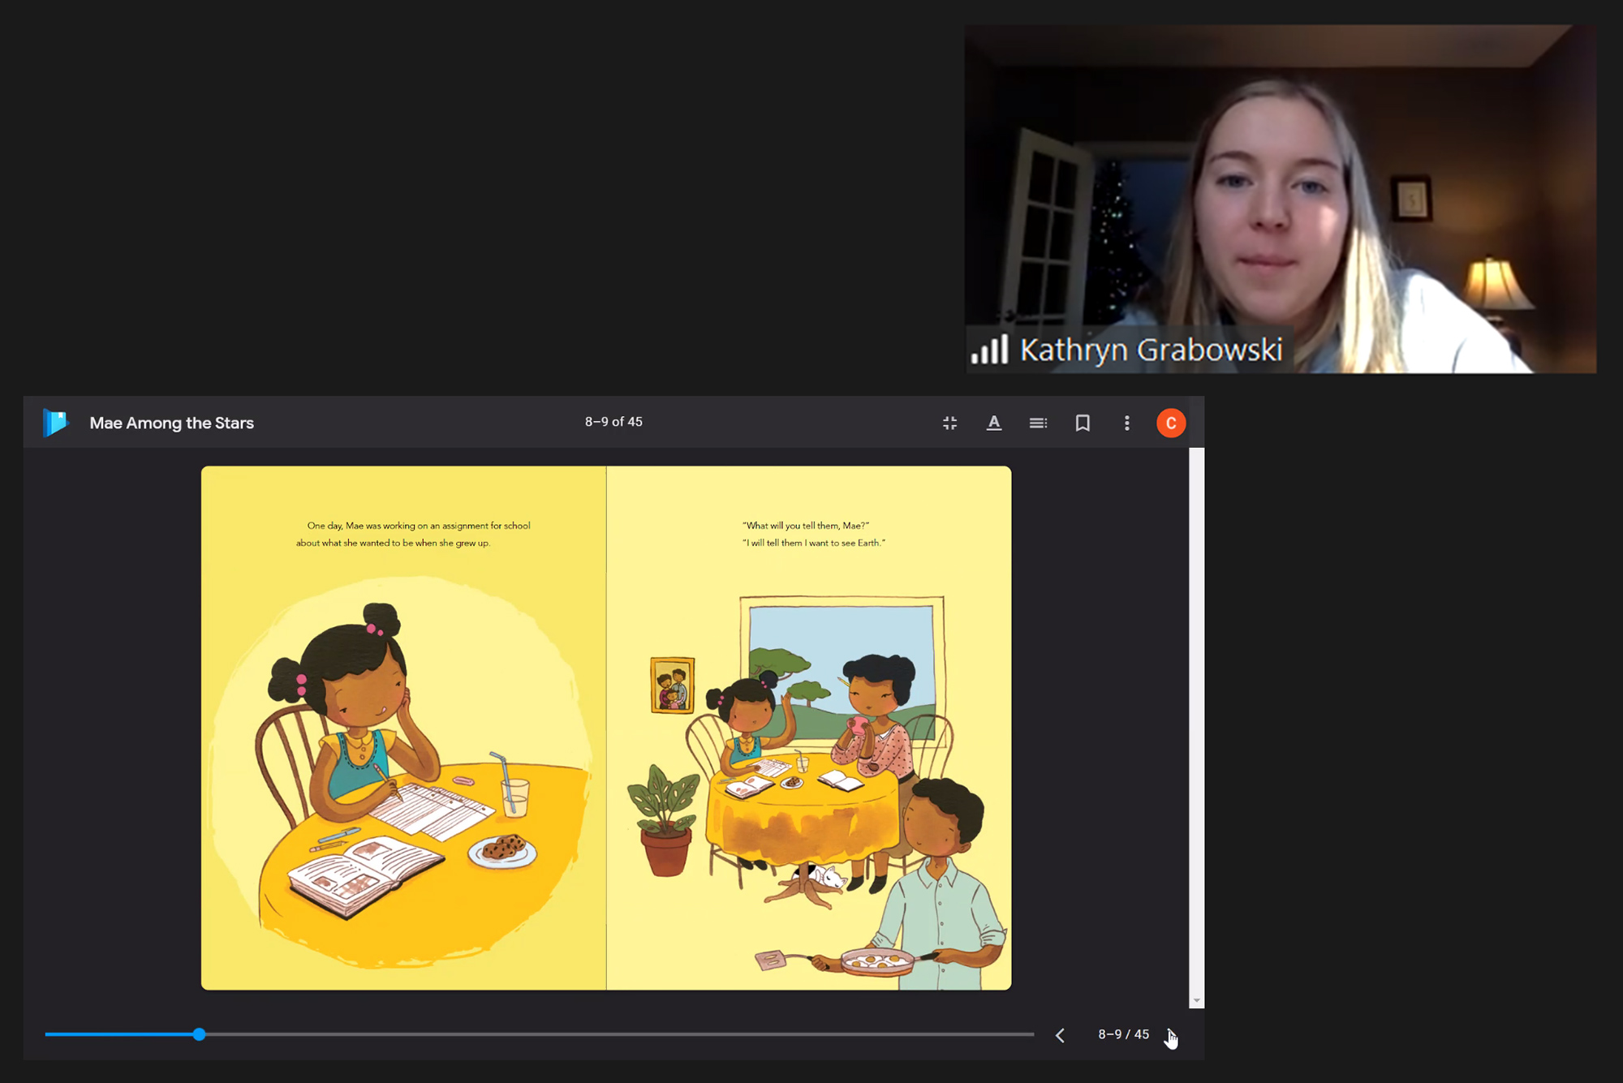Click Kathryn Grabowski's name label
The width and height of the screenshot is (1623, 1083).
[1151, 349]
